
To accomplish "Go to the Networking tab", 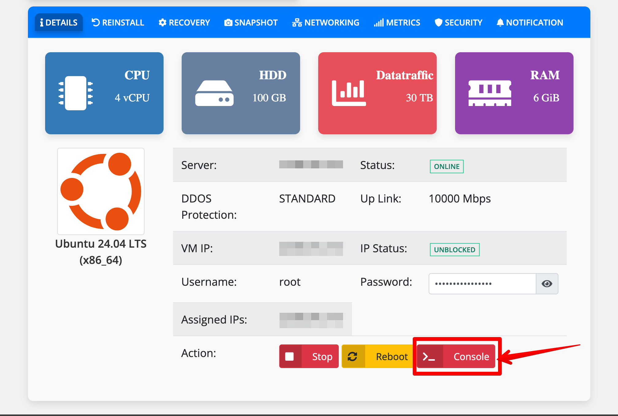I will pos(326,22).
